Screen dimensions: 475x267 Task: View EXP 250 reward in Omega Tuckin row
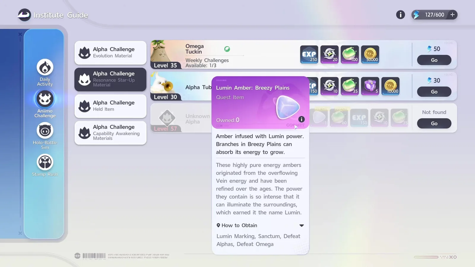[x=309, y=54]
